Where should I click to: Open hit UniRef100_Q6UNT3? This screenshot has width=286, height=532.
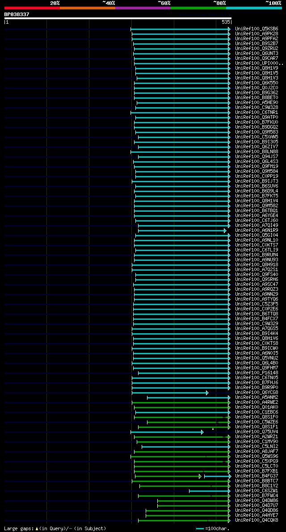(257, 53)
